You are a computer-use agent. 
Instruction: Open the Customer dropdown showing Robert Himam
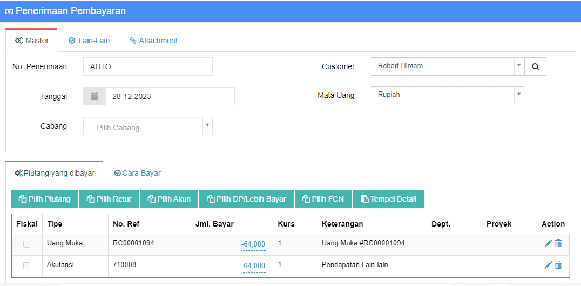tap(447, 66)
